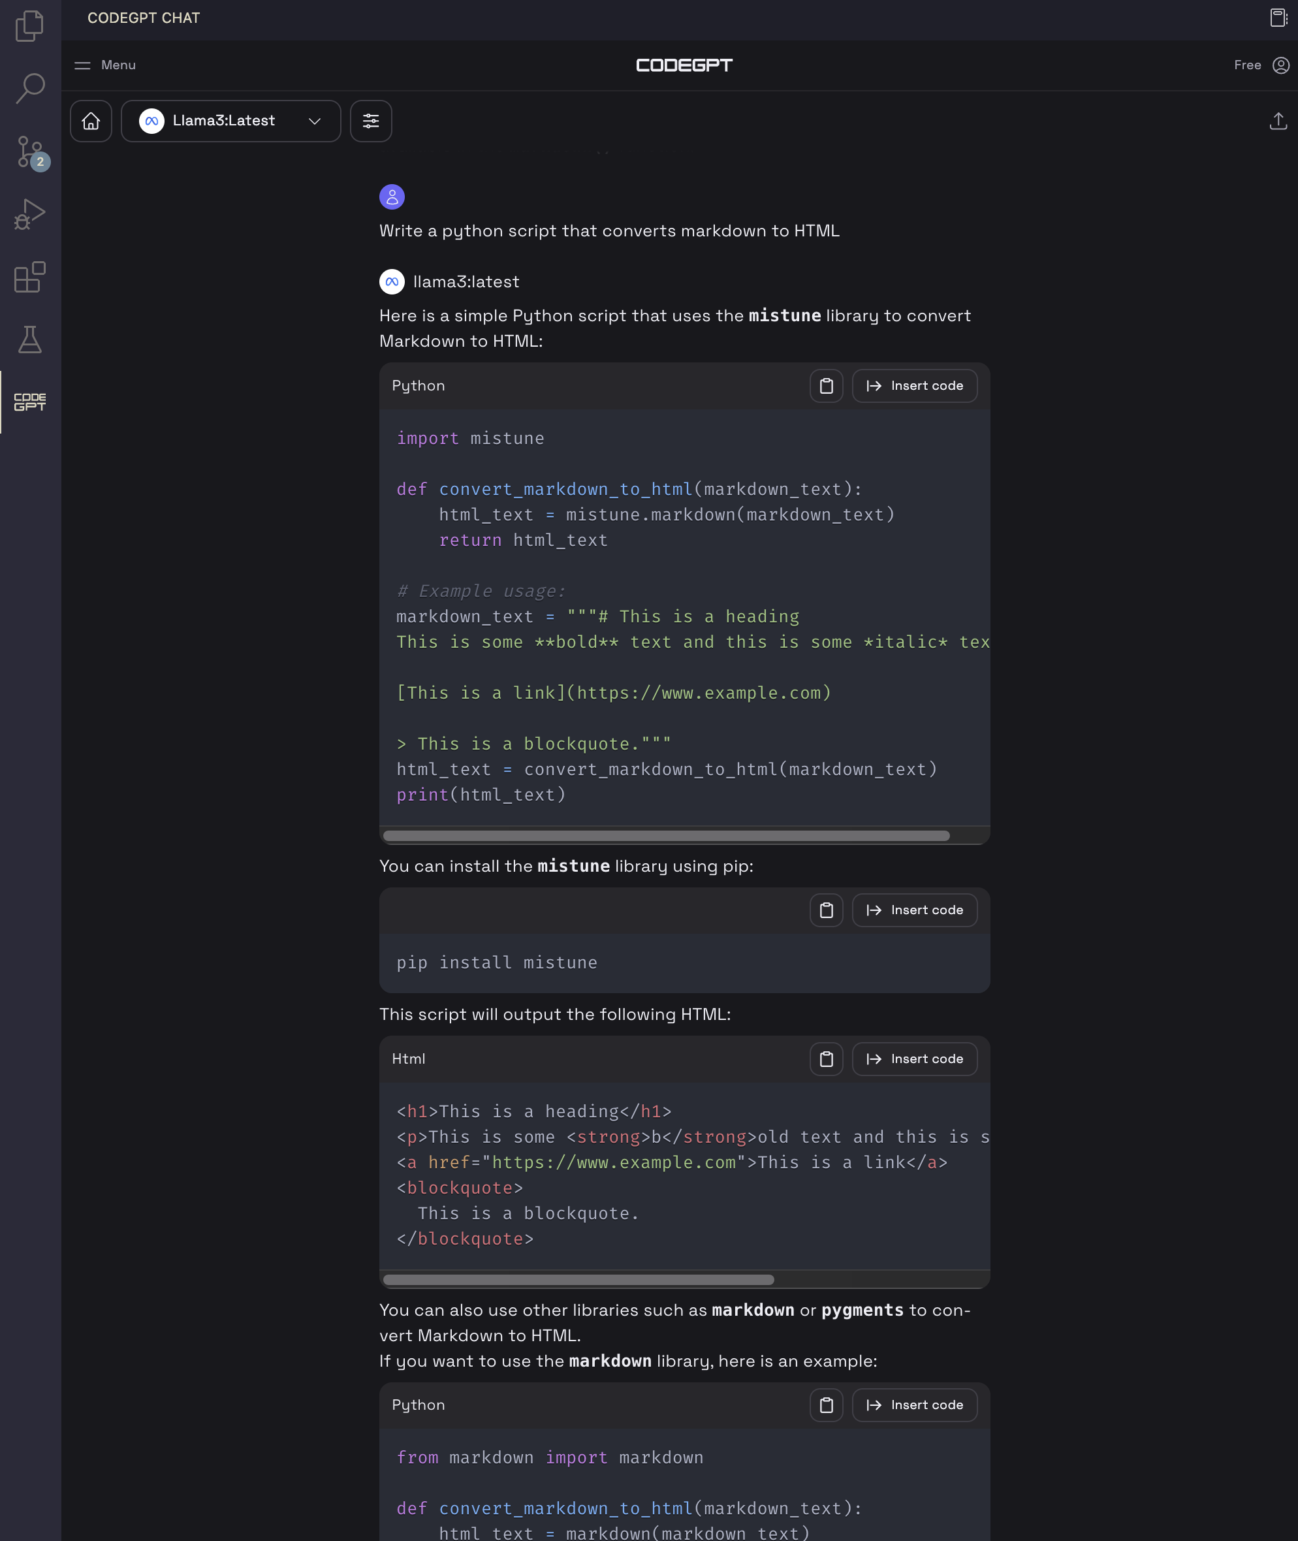Viewport: 1298px width, 1541px height.
Task: Click the CODEGPT logo in header
Action: [684, 65]
